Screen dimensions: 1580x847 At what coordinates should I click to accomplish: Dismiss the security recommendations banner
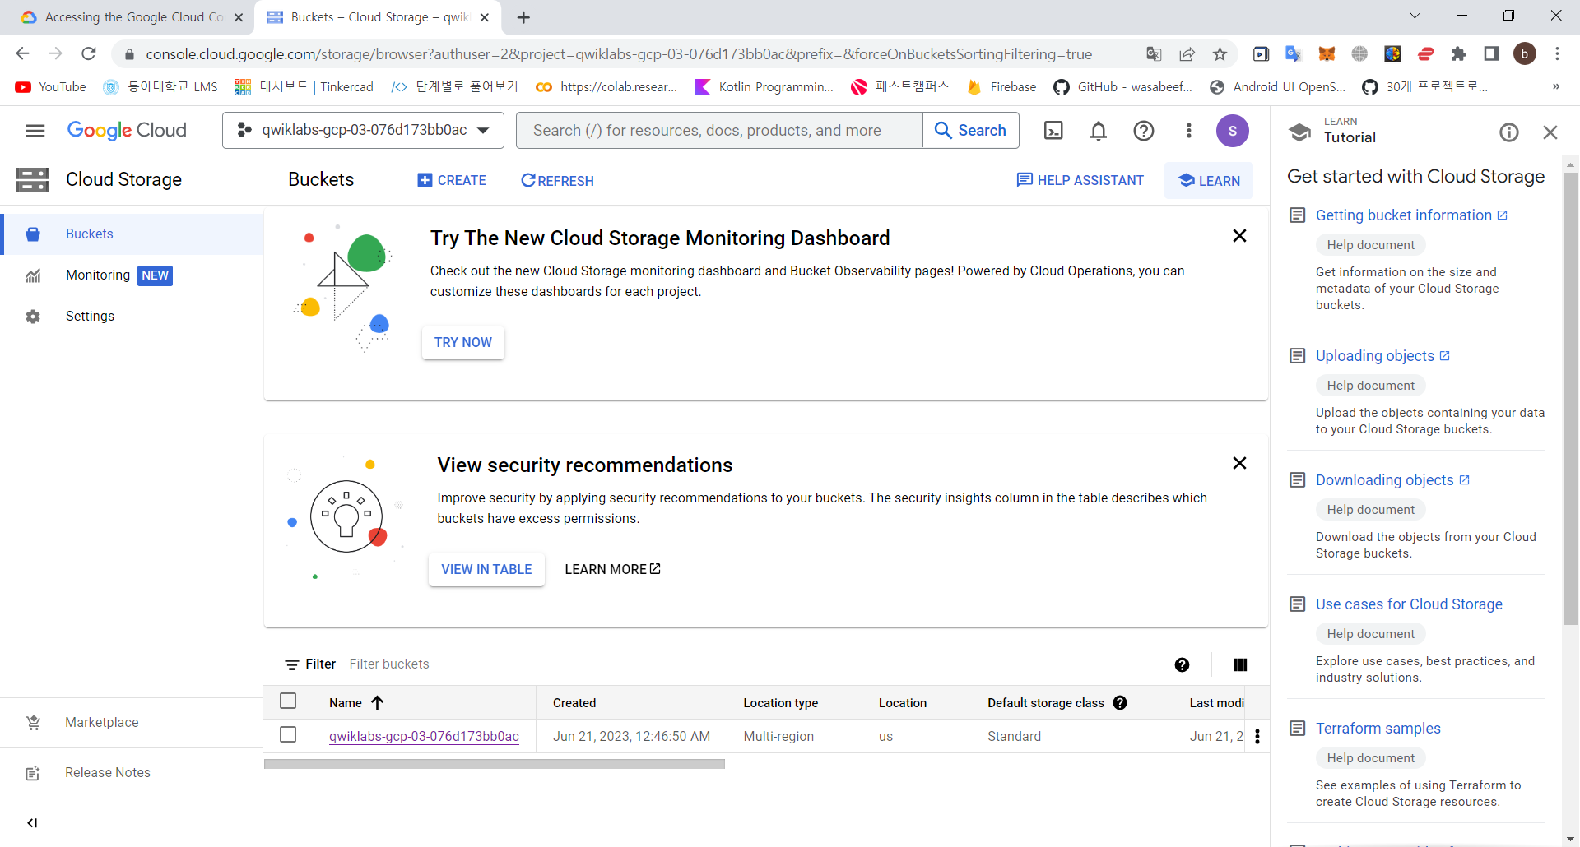[1239, 463]
